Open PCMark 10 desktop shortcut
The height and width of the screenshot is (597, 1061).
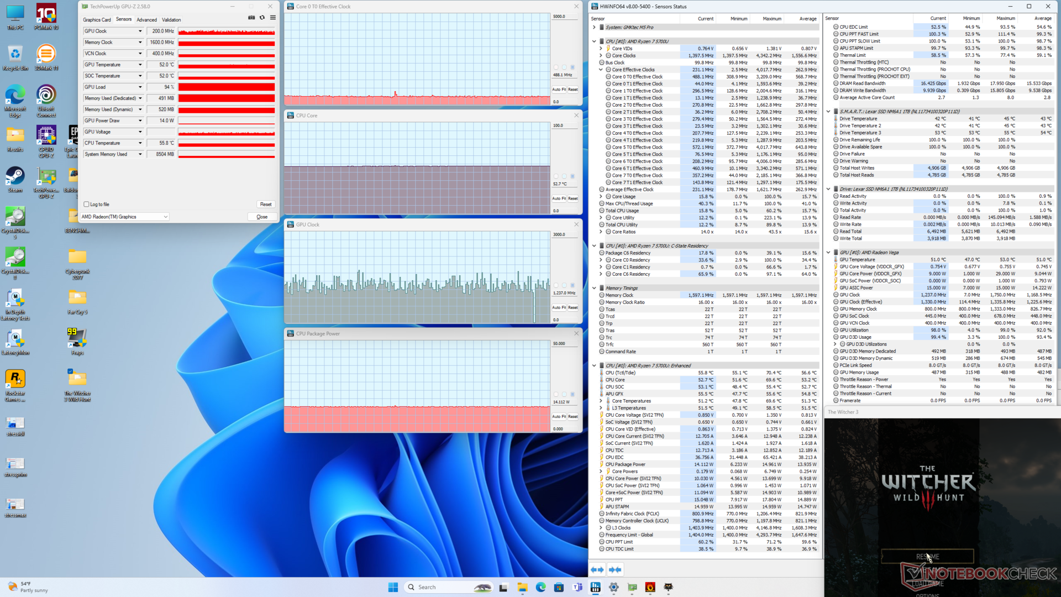point(46,17)
